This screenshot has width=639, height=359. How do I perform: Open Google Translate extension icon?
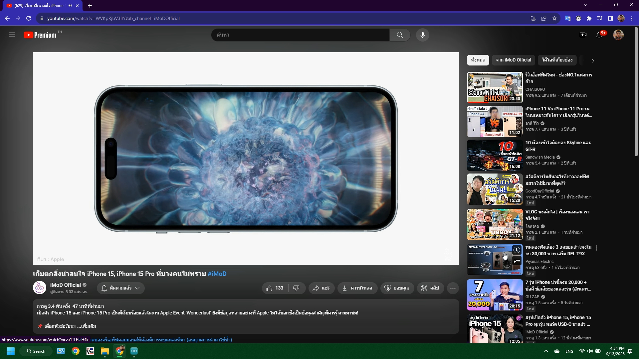(568, 18)
